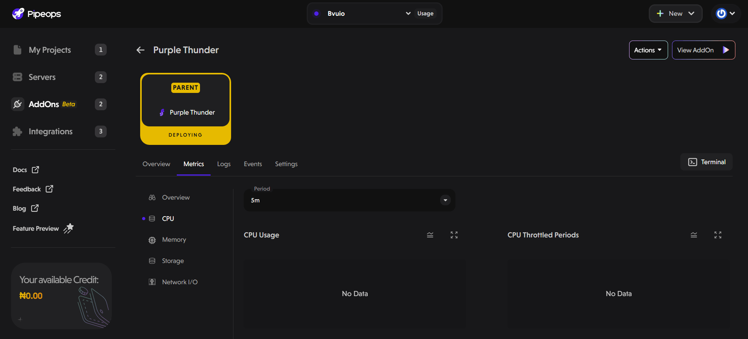Open the New creation dropdown
The height and width of the screenshot is (339, 748).
(675, 14)
